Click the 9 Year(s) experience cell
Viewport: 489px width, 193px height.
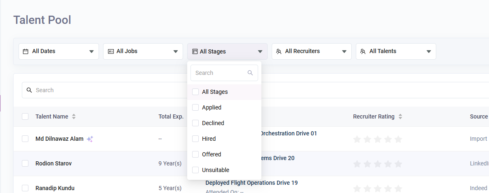tap(170, 163)
